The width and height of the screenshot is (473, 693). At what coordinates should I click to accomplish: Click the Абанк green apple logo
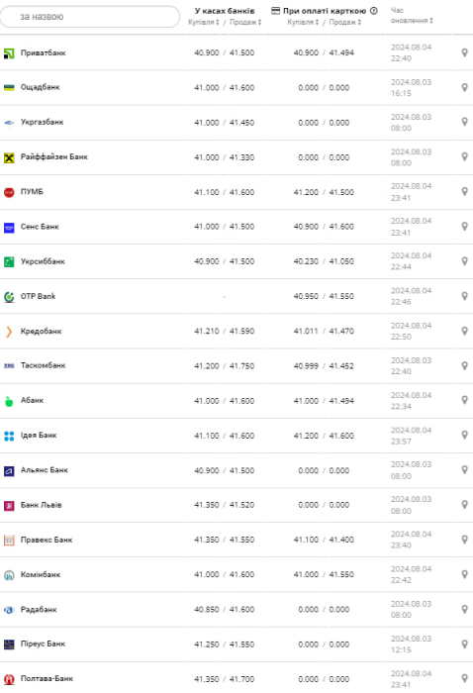coord(9,401)
